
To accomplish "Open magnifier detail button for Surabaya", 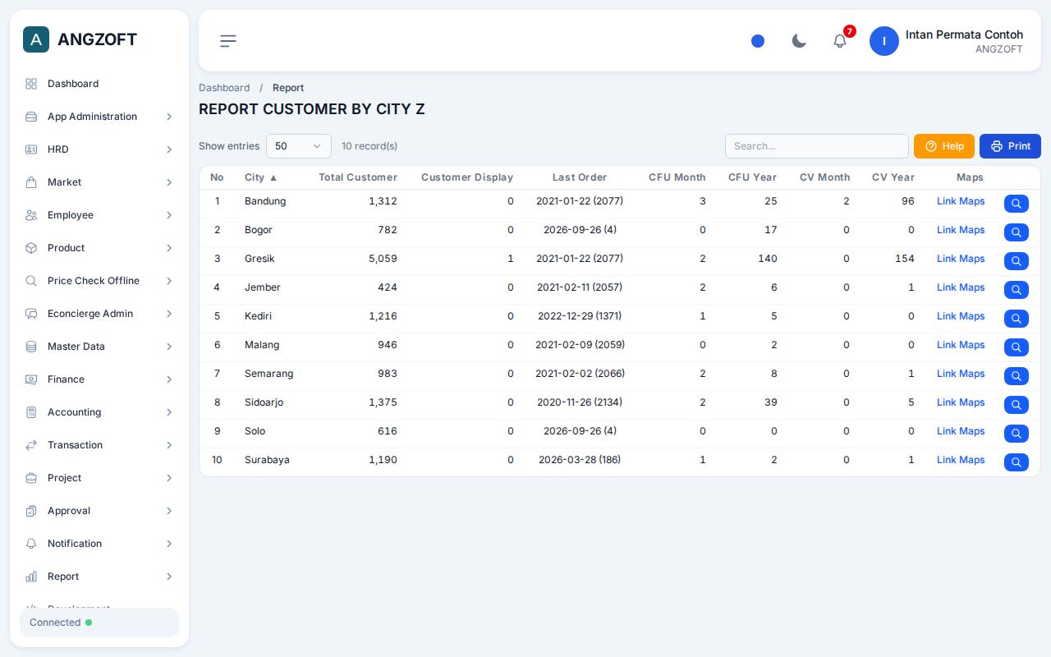I will pos(1017,462).
